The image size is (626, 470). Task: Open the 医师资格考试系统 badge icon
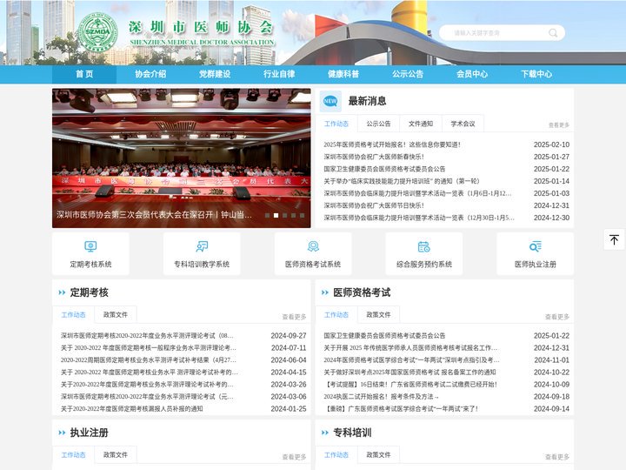[x=313, y=246]
